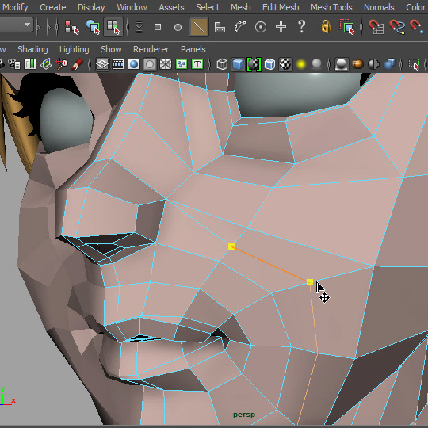This screenshot has width=428, height=428.
Task: Click the pivot circle-dot mask icon
Action: (261, 27)
